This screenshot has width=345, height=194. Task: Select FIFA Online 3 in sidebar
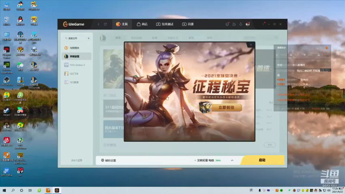[x=76, y=65]
